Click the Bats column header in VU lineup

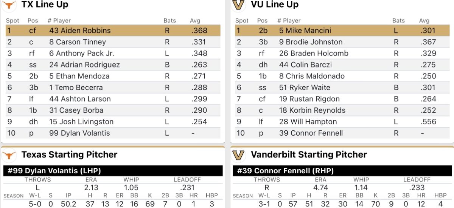pos(398,21)
